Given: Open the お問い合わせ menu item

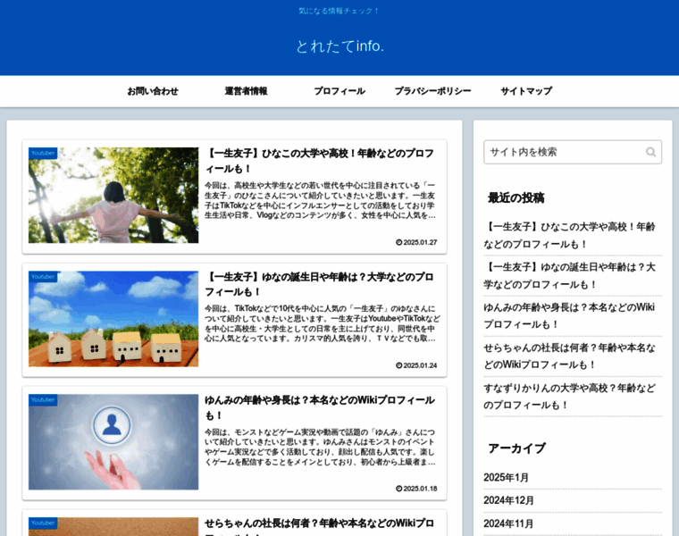Looking at the screenshot, I should (x=153, y=91).
